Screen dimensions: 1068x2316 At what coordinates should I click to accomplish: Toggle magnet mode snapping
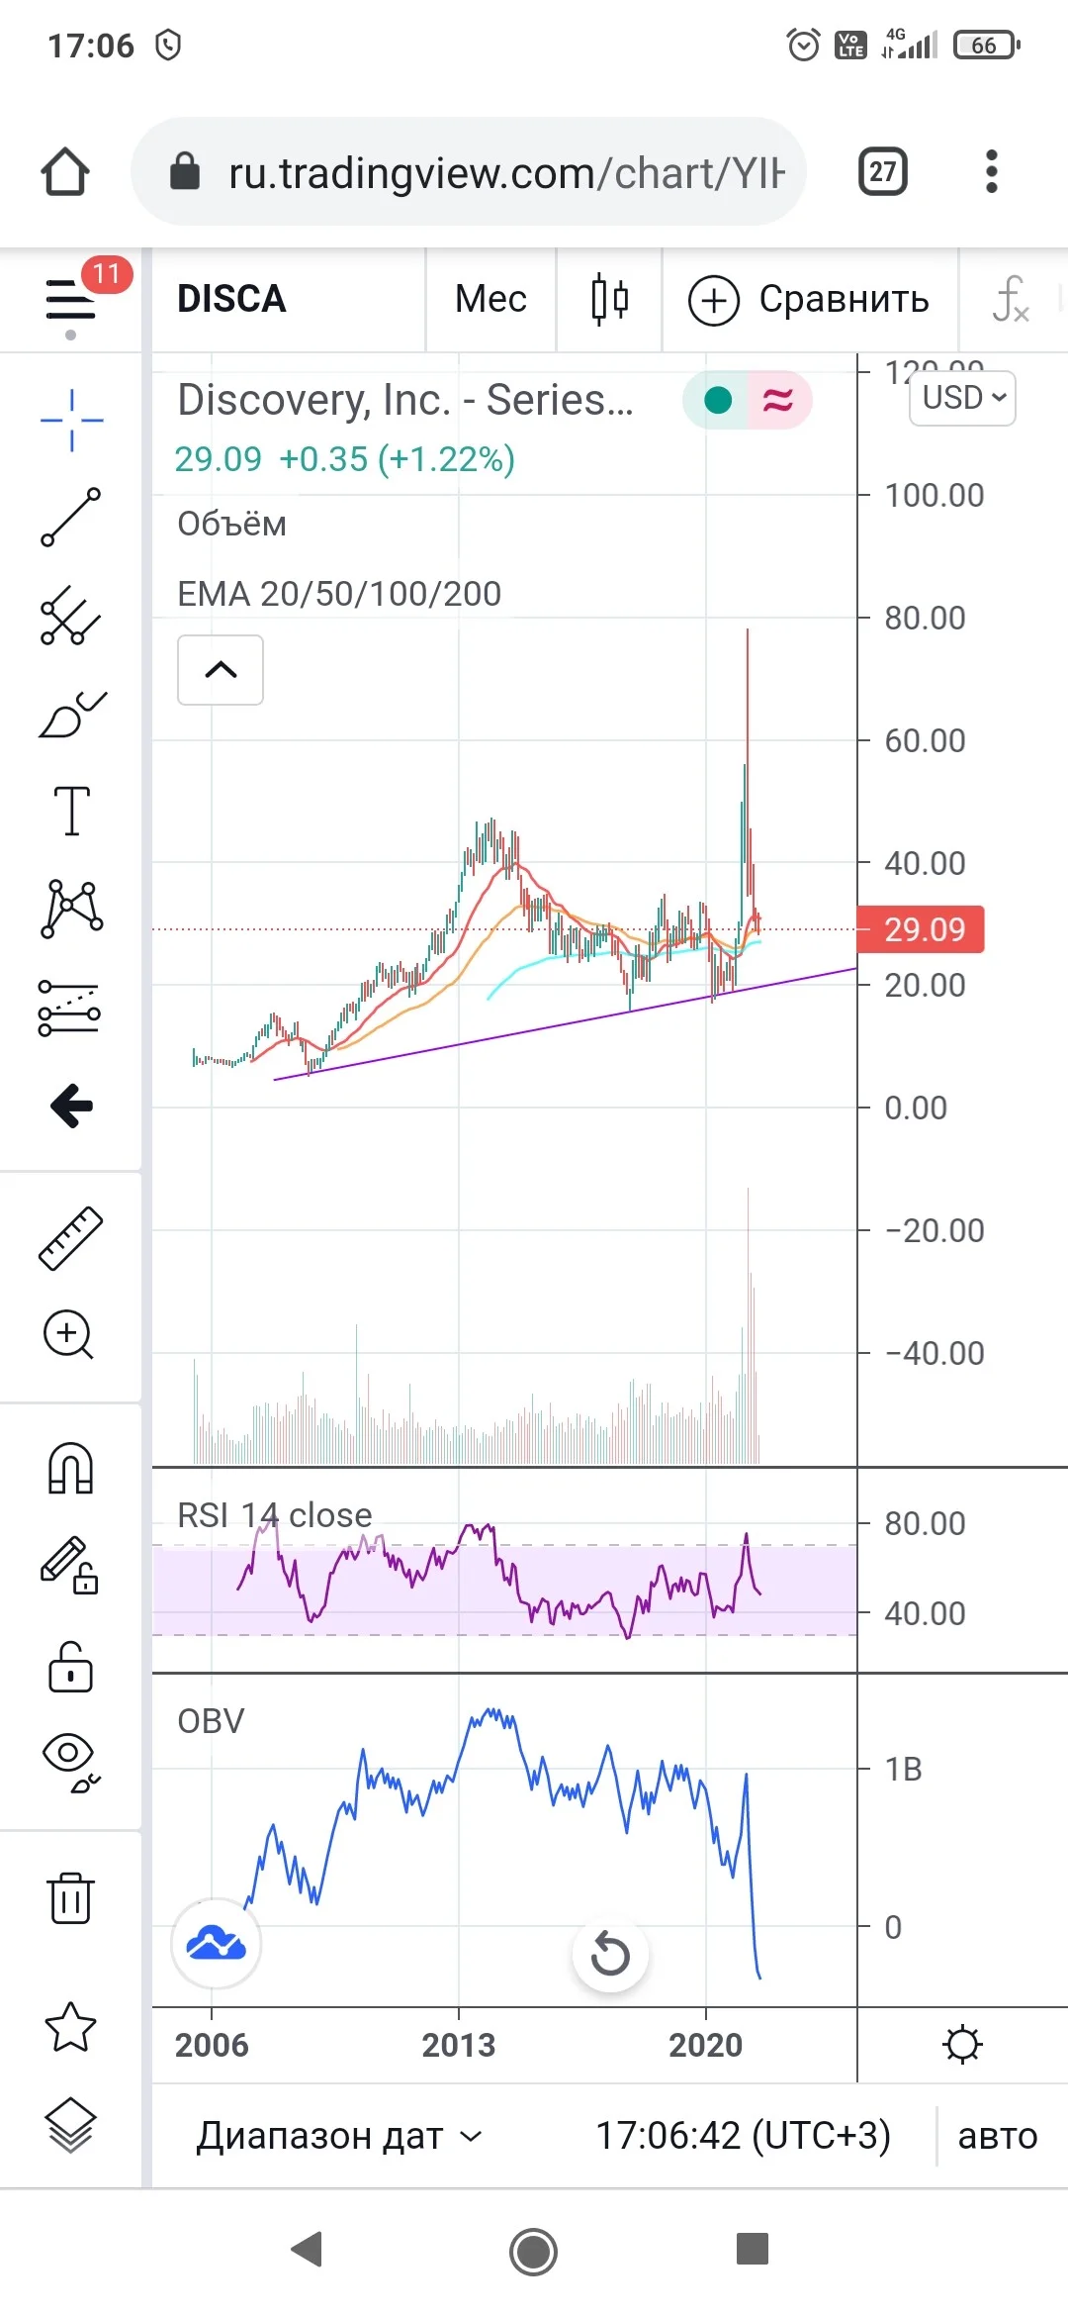[71, 1467]
